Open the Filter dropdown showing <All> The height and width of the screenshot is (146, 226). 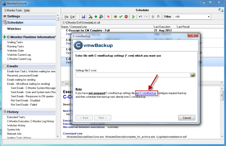[x=192, y=17]
